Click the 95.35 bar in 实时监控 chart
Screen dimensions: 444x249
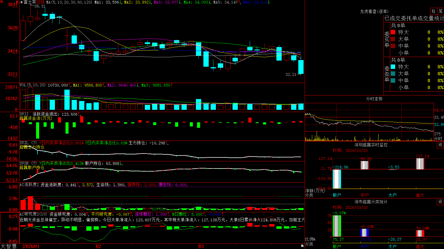365,165
